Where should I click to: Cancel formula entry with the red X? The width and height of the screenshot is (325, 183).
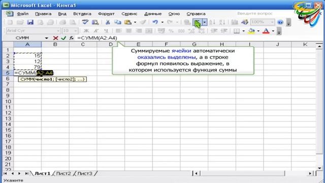(55, 38)
